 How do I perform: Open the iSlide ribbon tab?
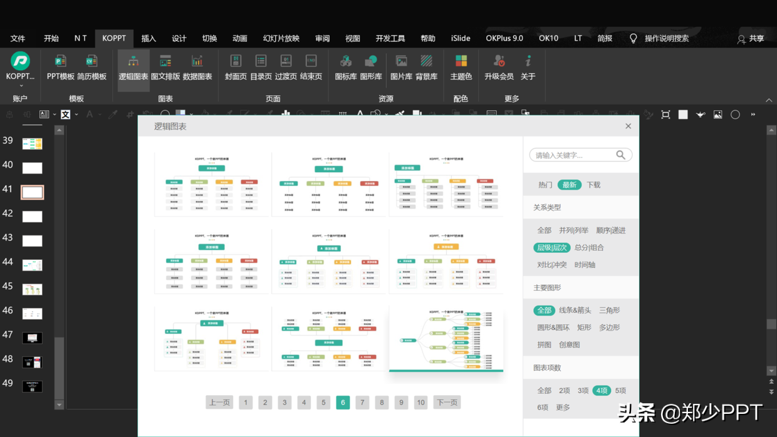[x=461, y=38]
